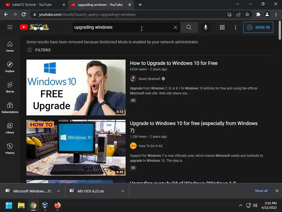Play the HOW TO Windows 10 thumbnail

tap(76, 148)
